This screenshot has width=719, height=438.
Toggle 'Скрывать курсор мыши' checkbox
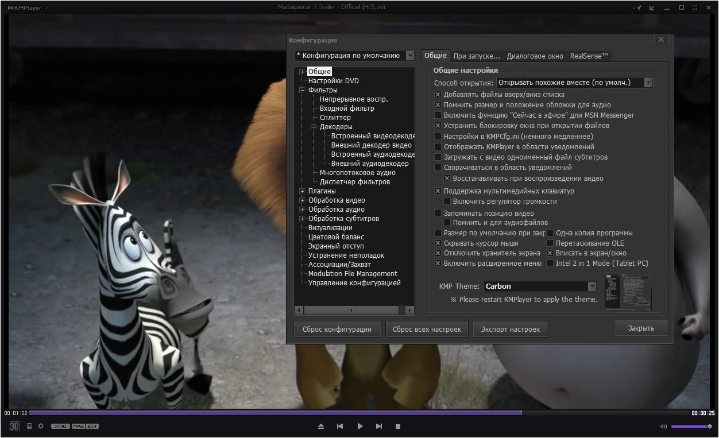pyautogui.click(x=438, y=243)
